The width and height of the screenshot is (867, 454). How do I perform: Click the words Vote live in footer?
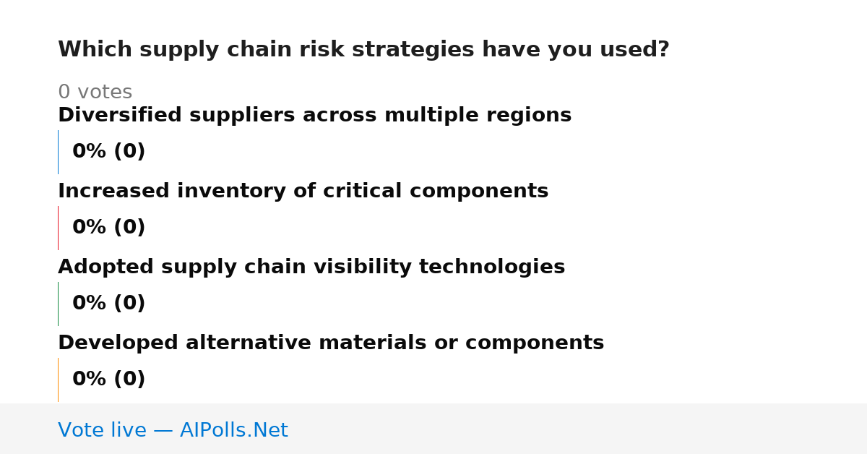pos(102,430)
